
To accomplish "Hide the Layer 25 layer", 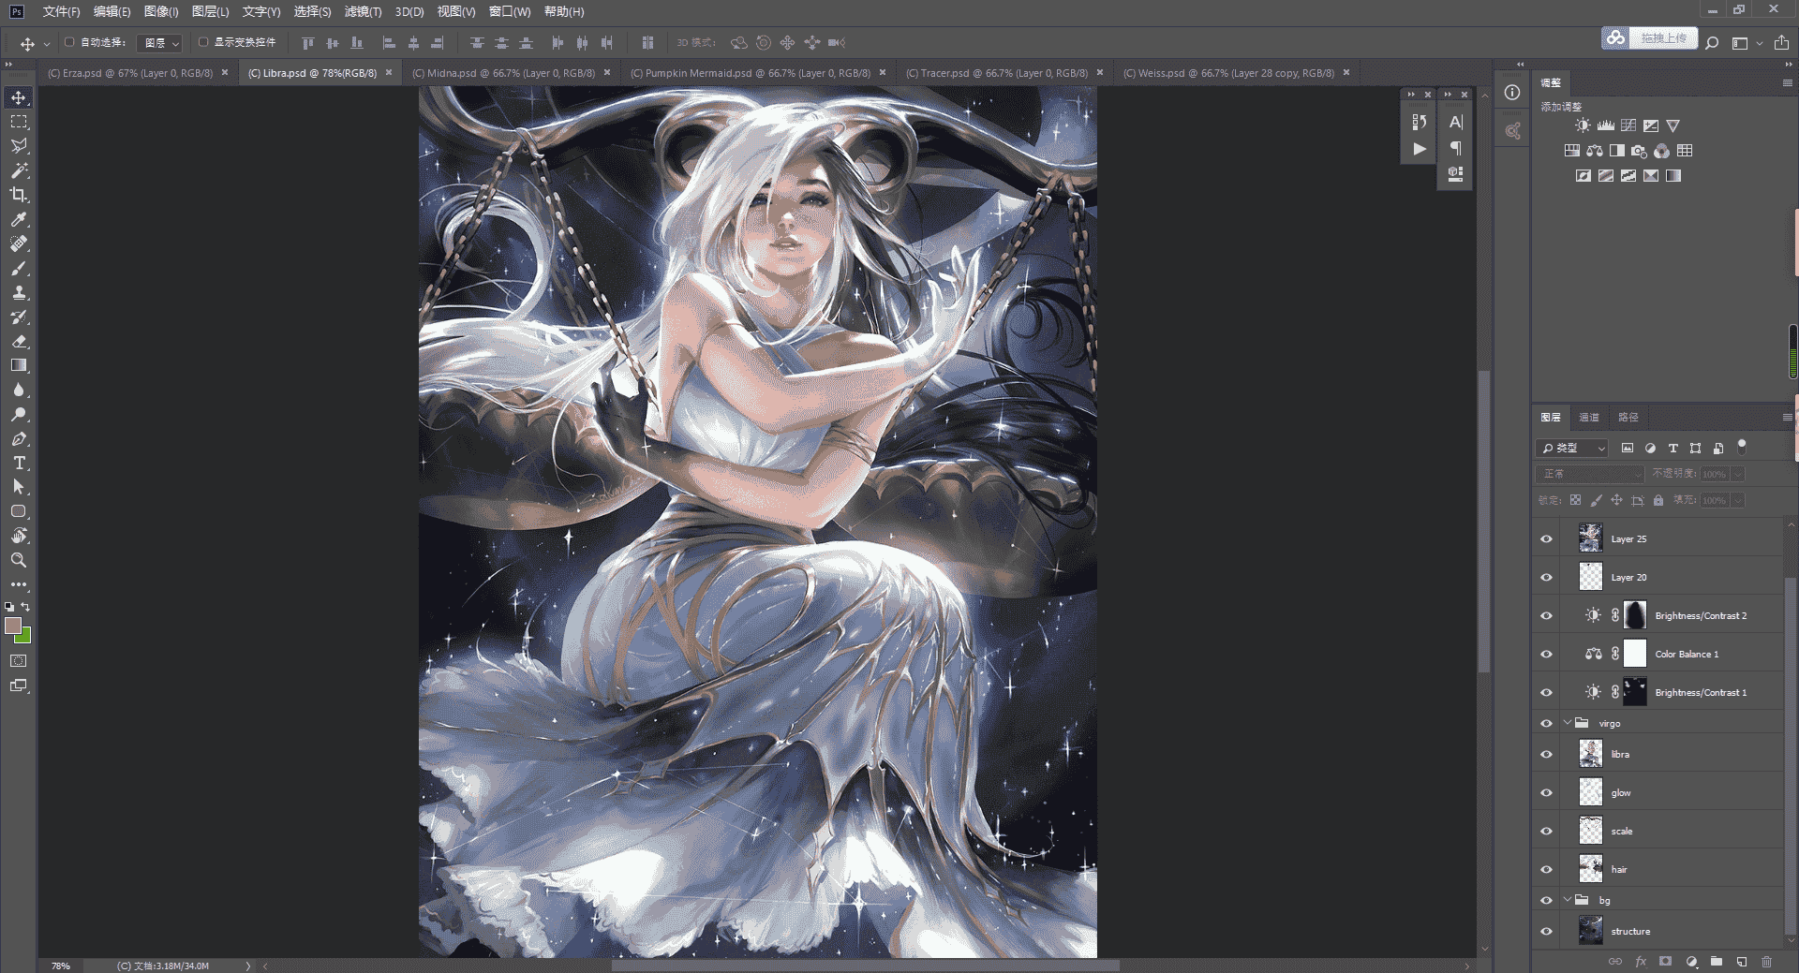I will [1546, 539].
